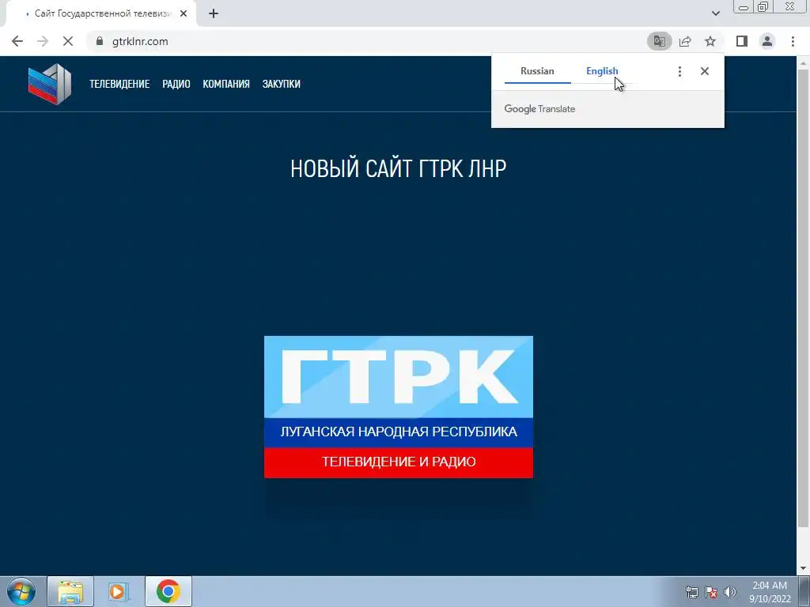The height and width of the screenshot is (607, 810).
Task: Select Russian in the translate popup
Action: coord(537,71)
